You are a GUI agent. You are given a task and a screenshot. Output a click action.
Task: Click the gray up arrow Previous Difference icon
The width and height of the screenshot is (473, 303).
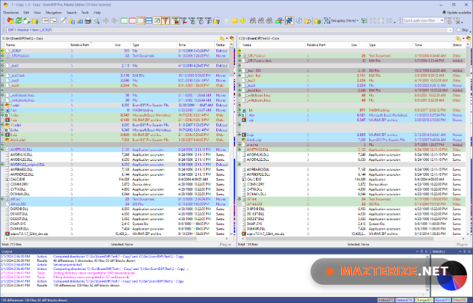pos(226,20)
